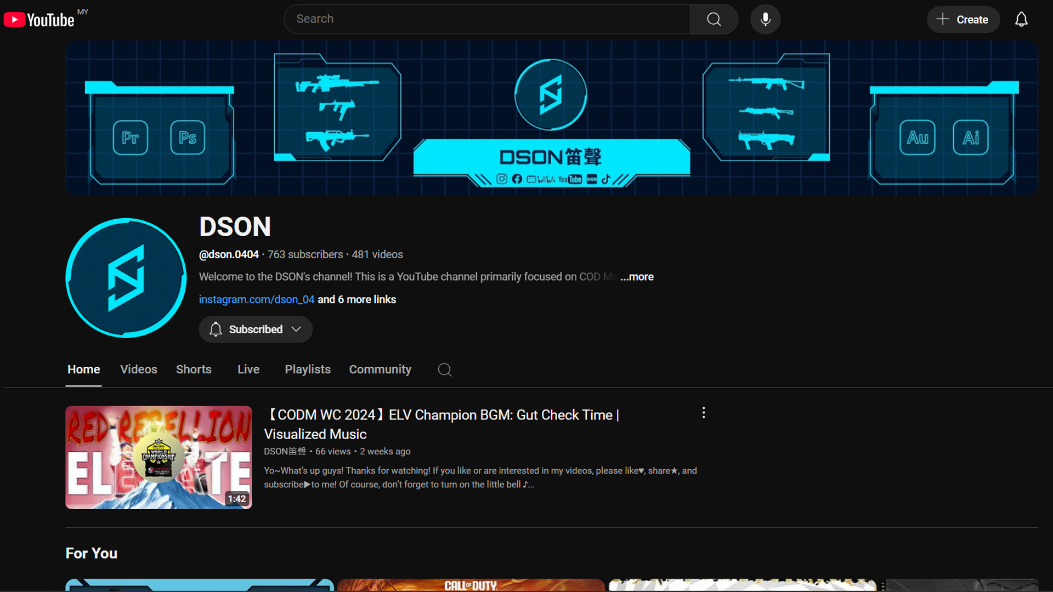Play the Red Rebellion video thumbnail
Viewport: 1053px width, 592px height.
pos(158,457)
